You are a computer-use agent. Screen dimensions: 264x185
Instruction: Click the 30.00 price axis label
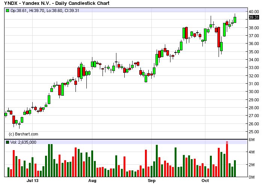pyautogui.click(x=254, y=92)
